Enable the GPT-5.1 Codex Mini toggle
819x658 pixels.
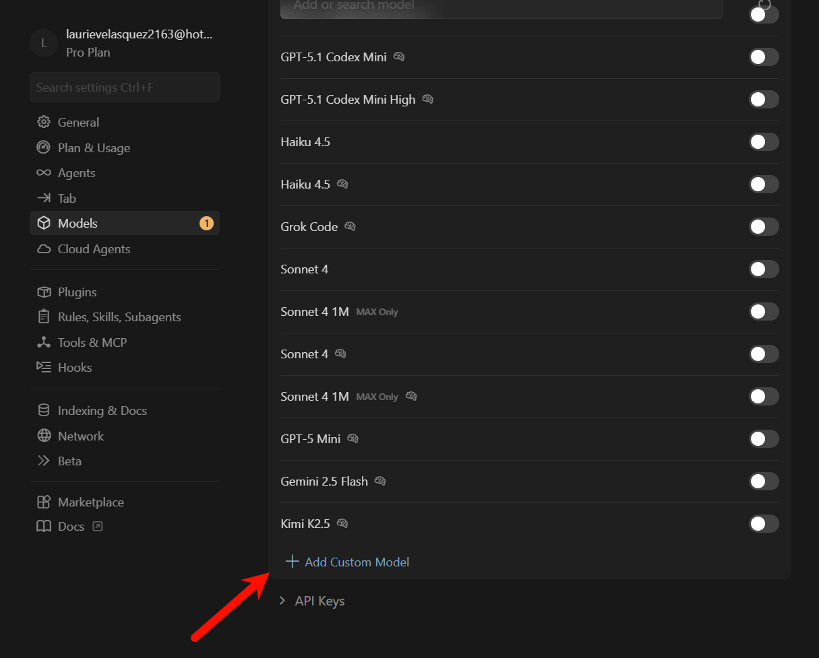coord(764,57)
